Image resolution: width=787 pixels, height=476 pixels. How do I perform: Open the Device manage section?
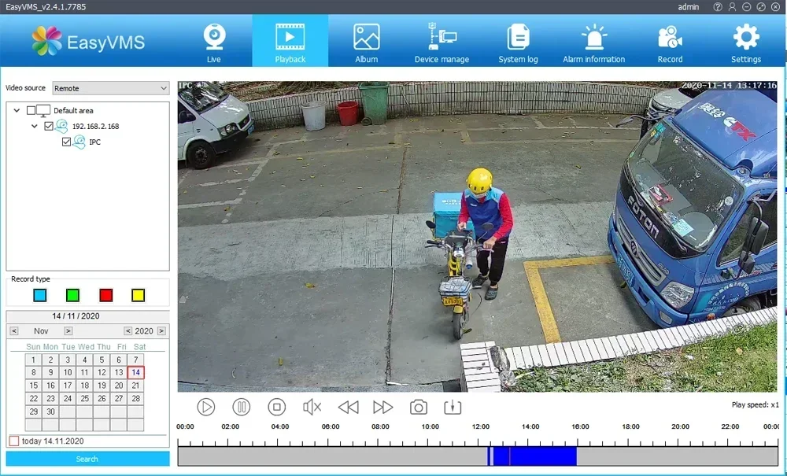pos(442,43)
